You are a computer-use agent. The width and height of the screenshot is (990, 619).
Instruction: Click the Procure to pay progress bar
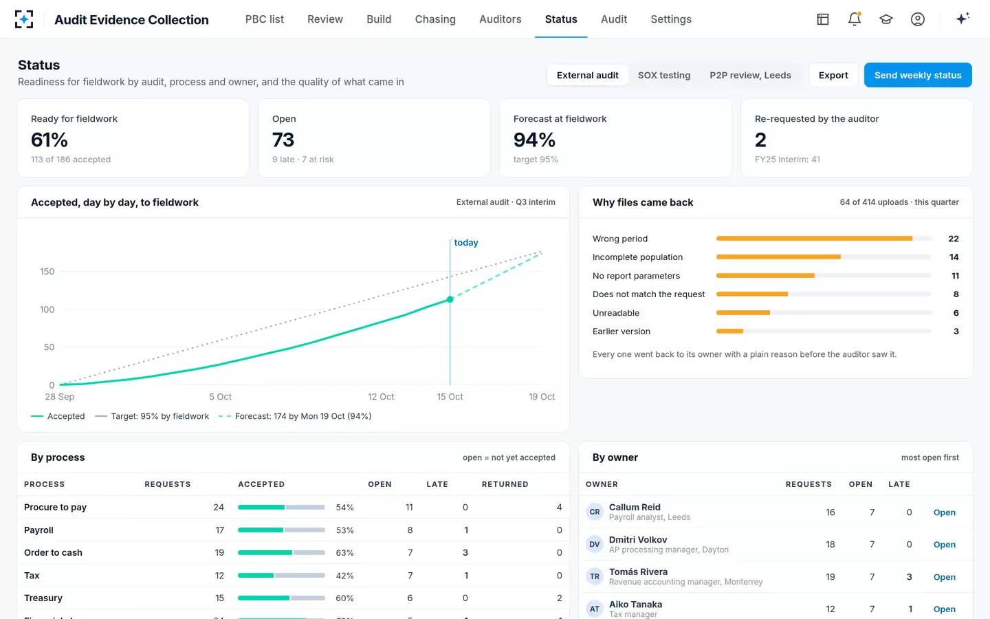point(281,508)
